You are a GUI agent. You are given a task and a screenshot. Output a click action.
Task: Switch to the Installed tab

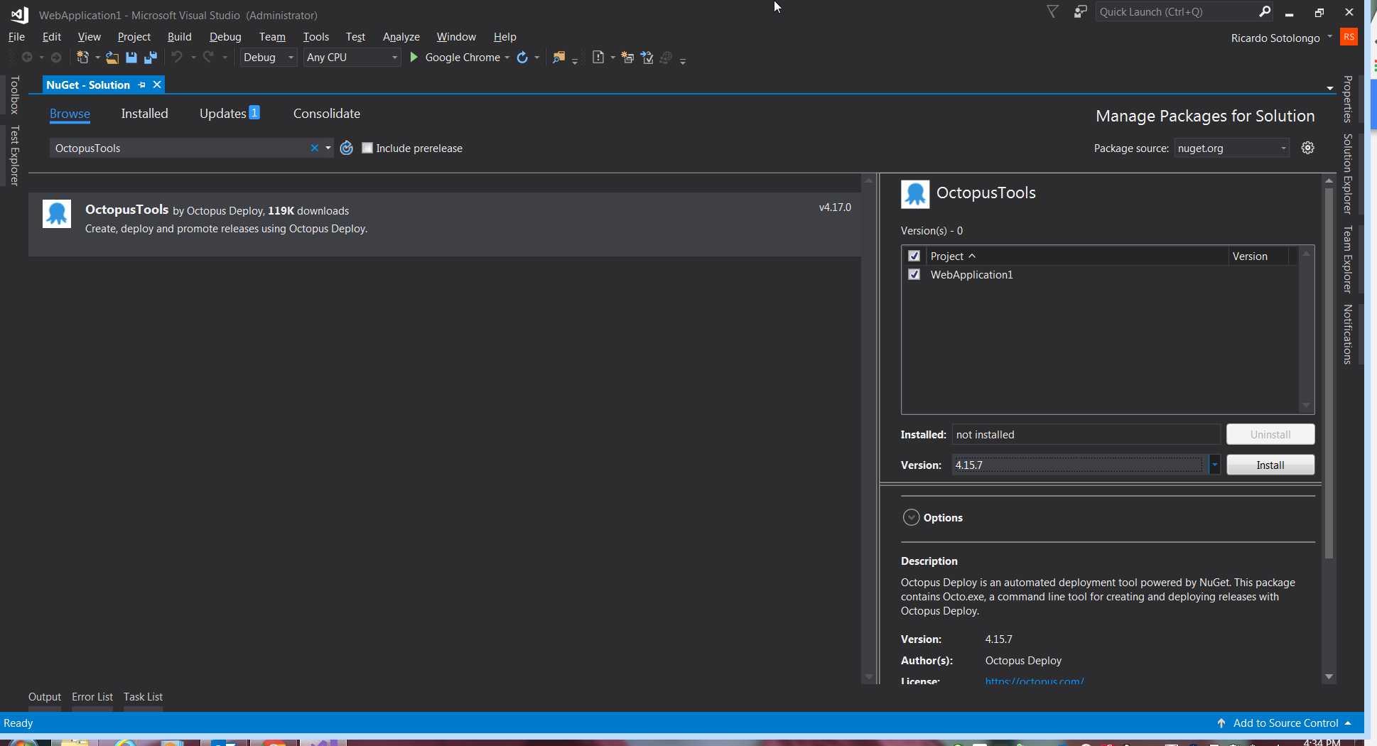[144, 114]
